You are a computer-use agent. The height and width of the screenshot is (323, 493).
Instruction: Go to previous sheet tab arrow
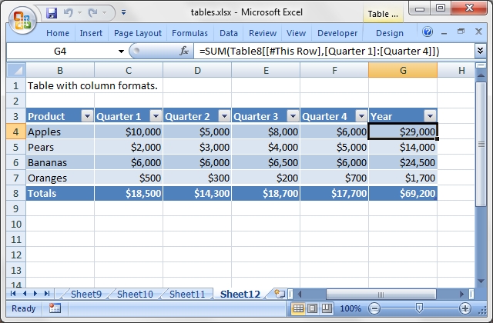(24, 294)
